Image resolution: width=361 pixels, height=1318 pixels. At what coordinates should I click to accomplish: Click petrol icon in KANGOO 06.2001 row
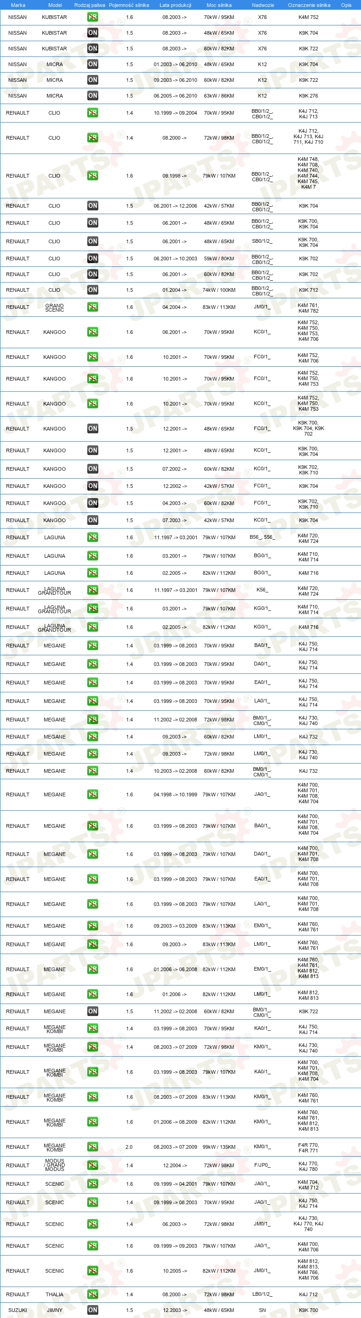point(92,332)
